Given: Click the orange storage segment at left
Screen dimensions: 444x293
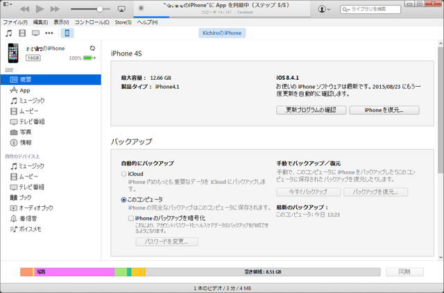Looking at the screenshot, I should coord(26,272).
